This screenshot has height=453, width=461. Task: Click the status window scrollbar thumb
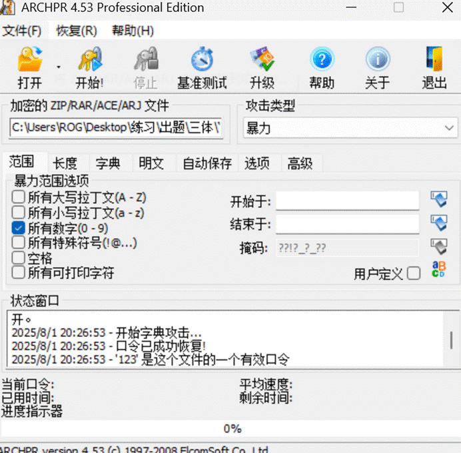click(x=451, y=340)
